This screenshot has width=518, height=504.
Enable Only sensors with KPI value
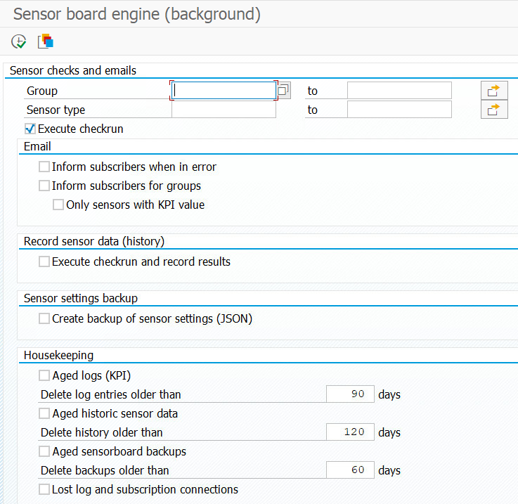[x=58, y=205]
